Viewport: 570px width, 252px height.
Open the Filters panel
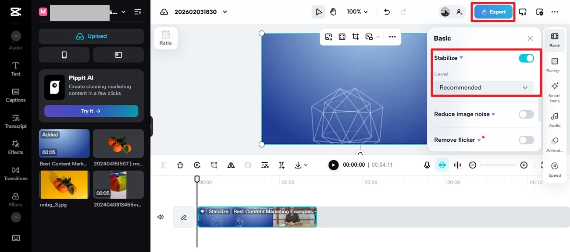(x=16, y=200)
